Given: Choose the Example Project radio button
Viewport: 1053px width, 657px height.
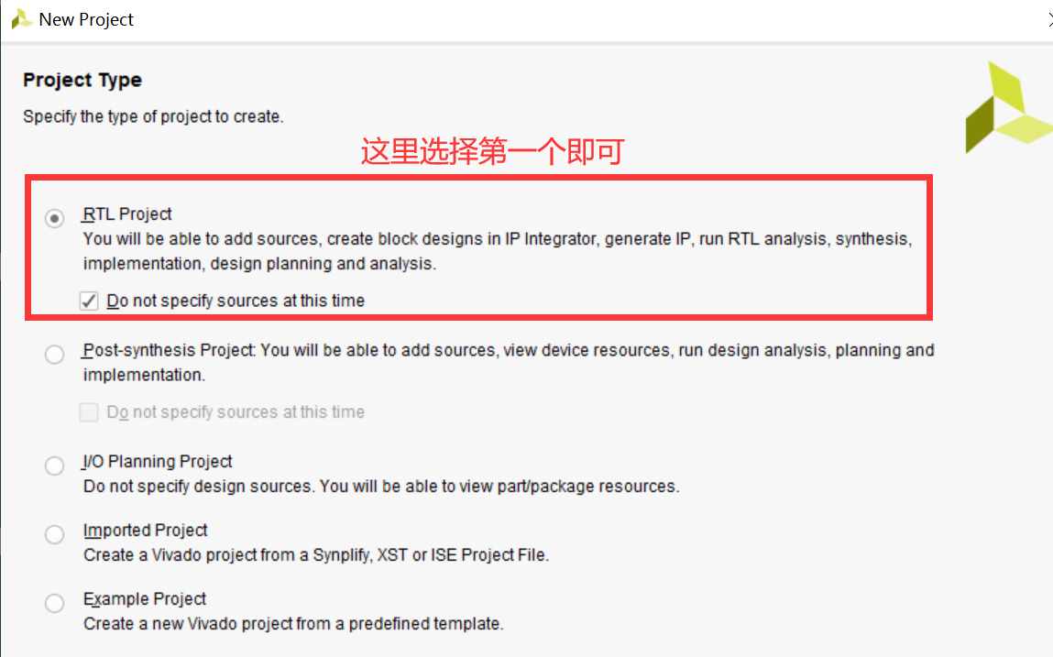Looking at the screenshot, I should pos(55,603).
